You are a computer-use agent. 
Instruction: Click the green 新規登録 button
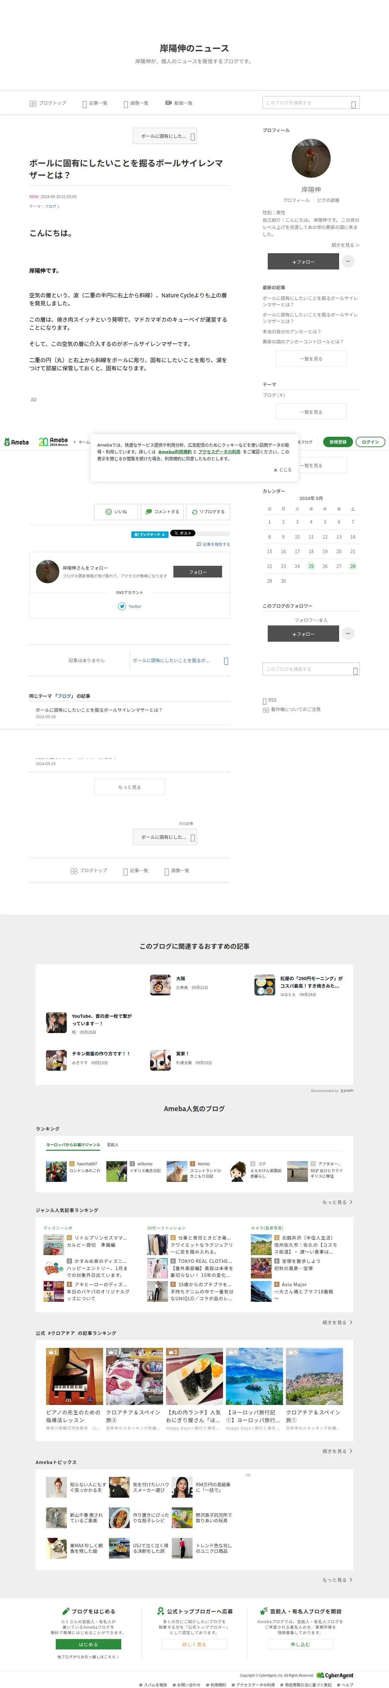click(338, 442)
